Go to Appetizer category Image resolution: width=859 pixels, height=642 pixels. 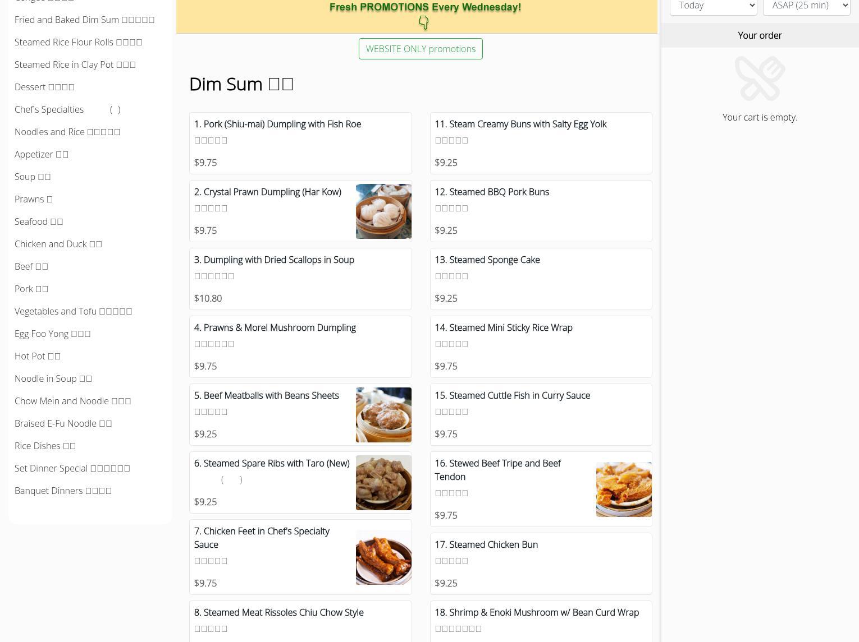click(x=42, y=154)
